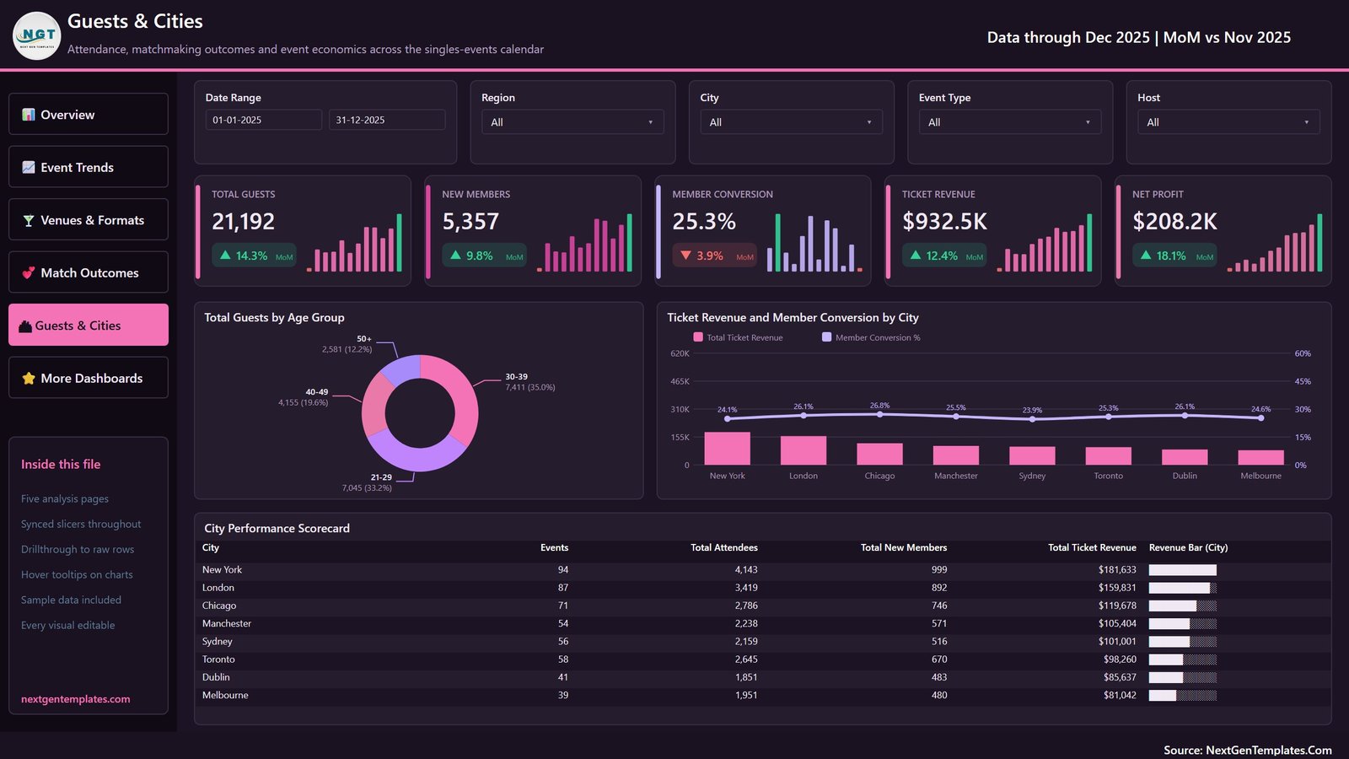Click the Host dropdown arrow

[1307, 122]
